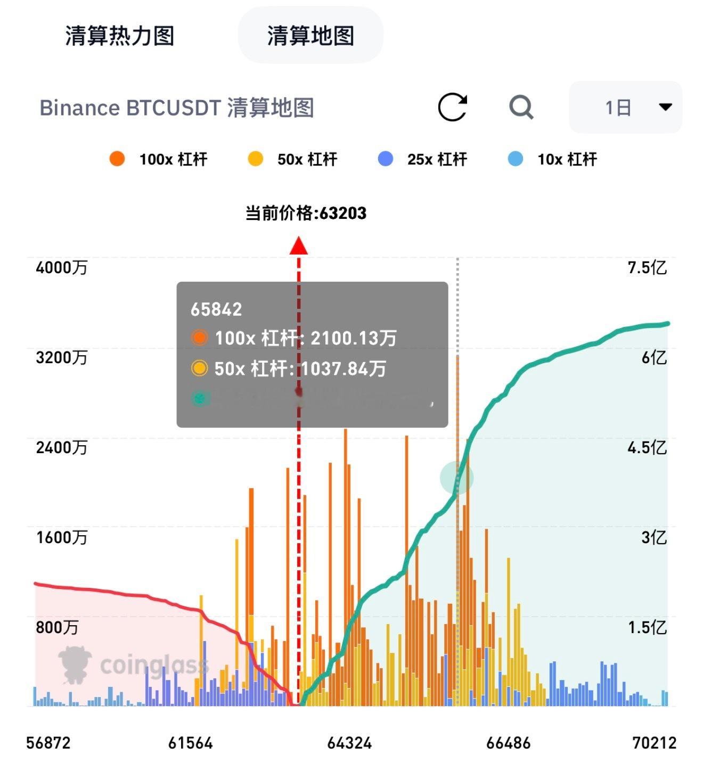This screenshot has width=703, height=762.
Task: Toggle the 10x 杠杆 legend series
Action: click(552, 159)
